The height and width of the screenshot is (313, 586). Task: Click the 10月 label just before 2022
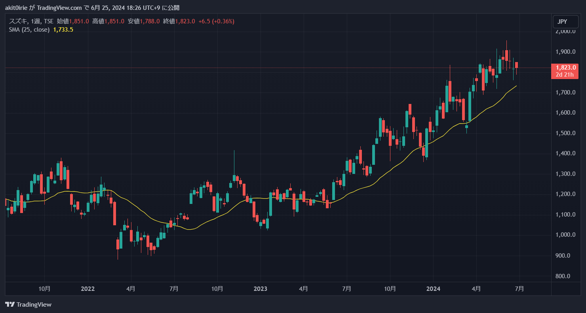coord(44,289)
